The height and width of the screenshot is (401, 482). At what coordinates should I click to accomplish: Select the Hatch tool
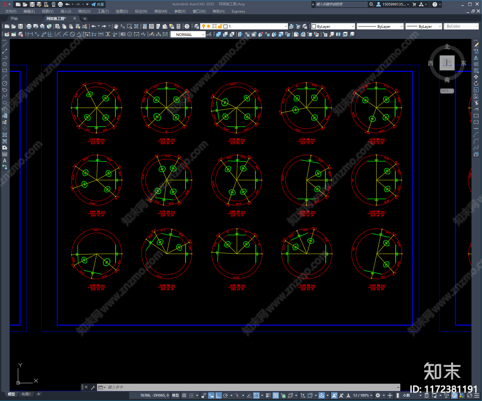tap(5, 135)
